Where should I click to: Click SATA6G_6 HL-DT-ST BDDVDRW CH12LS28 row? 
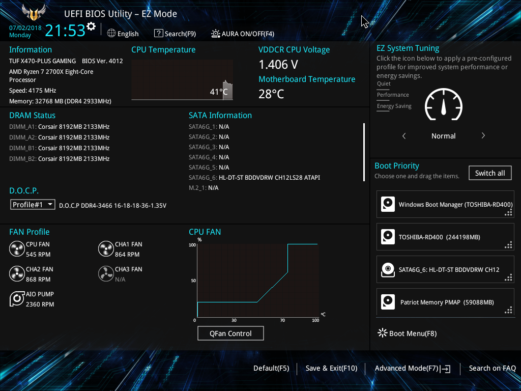[254, 178]
